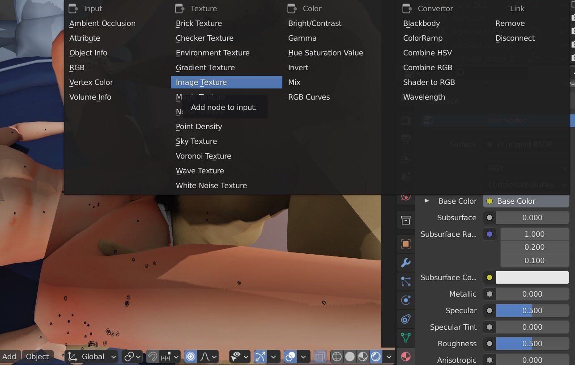
Task: Click the yellow Subsurface Color socket
Action: click(490, 277)
